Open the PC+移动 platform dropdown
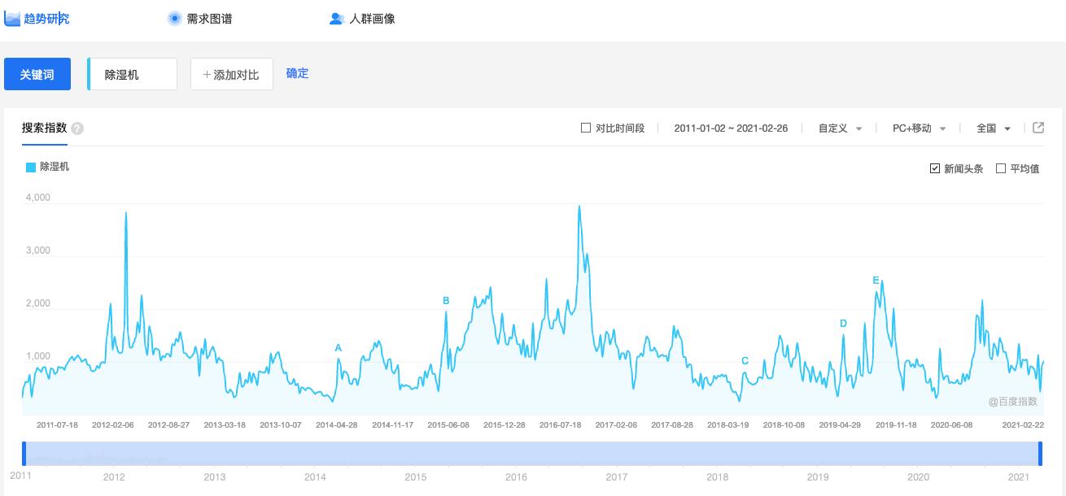Image resolution: width=1066 pixels, height=496 pixels. coord(918,128)
